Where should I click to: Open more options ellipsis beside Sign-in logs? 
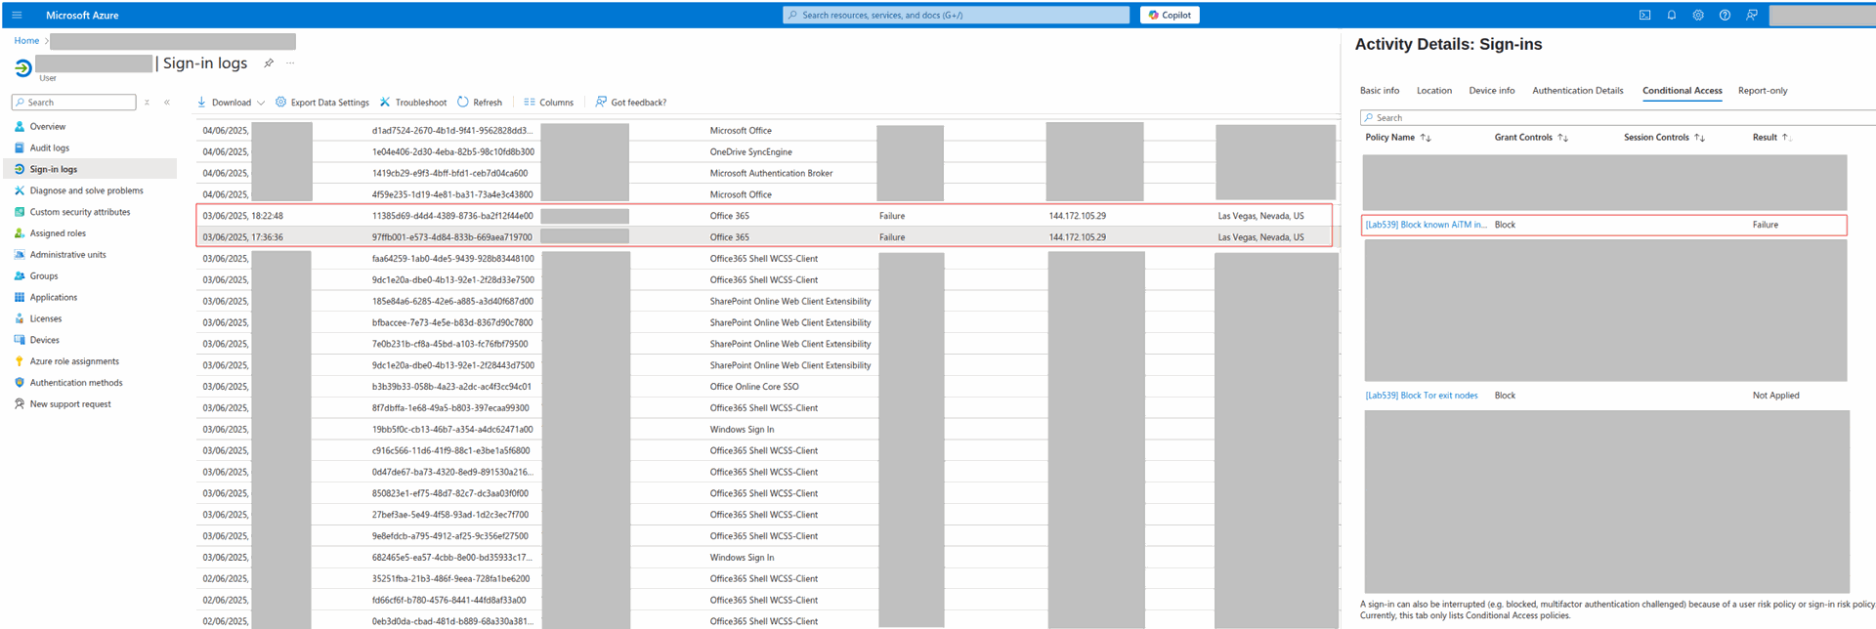(x=290, y=63)
